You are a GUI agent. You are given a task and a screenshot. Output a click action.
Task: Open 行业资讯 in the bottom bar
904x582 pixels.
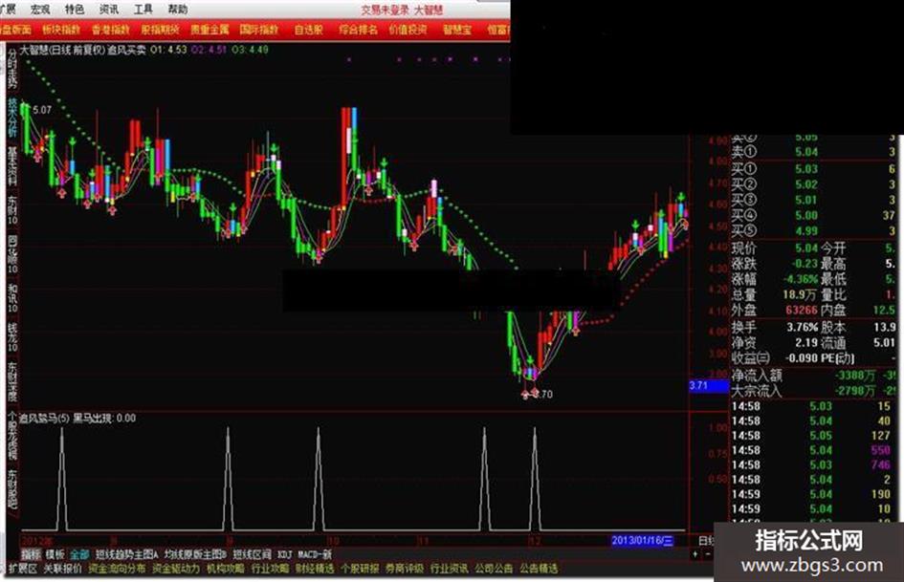point(449,569)
